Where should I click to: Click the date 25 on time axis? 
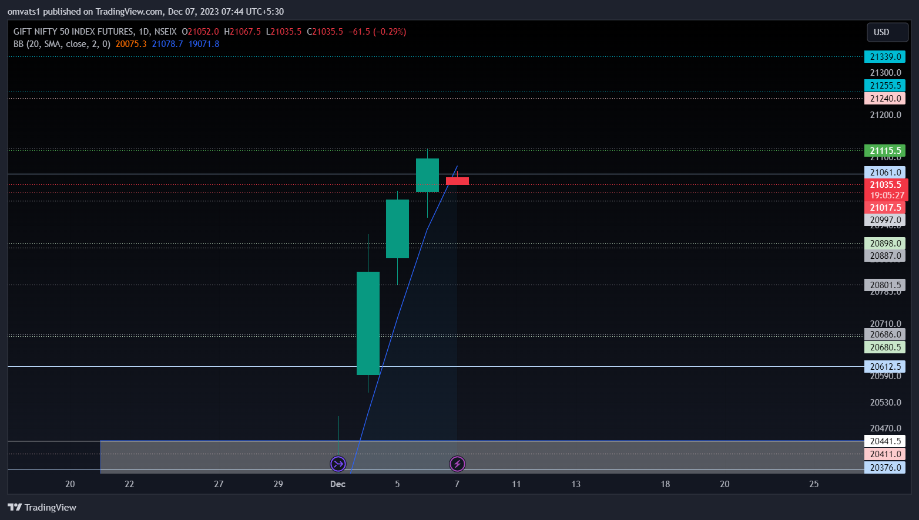point(814,484)
